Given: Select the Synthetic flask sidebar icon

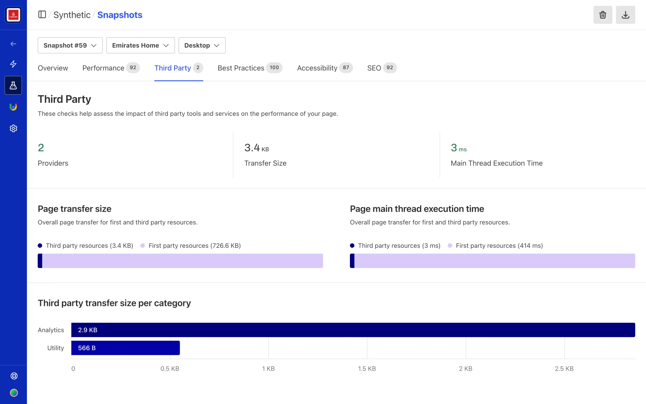Looking at the screenshot, I should point(13,85).
